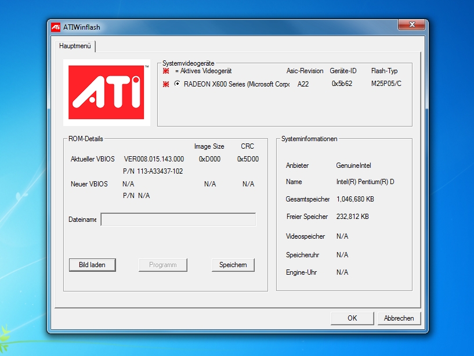Screen dimensions: 474x356
Task: Click the large red ATI logo
Action: (x=106, y=92)
